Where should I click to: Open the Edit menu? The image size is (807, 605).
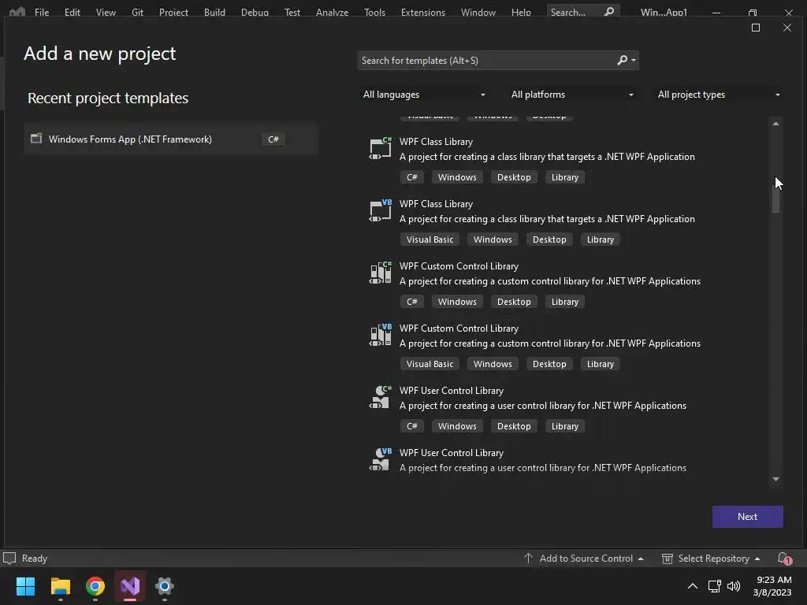click(72, 12)
